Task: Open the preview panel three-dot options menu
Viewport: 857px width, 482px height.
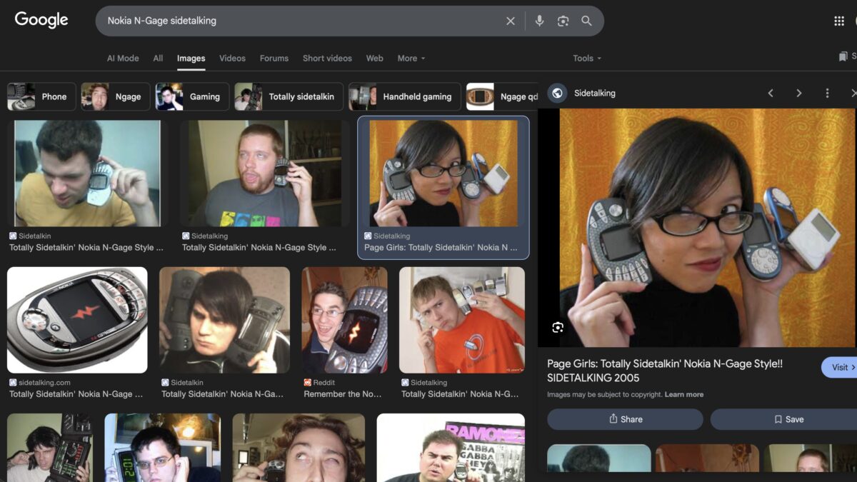Action: click(x=827, y=94)
